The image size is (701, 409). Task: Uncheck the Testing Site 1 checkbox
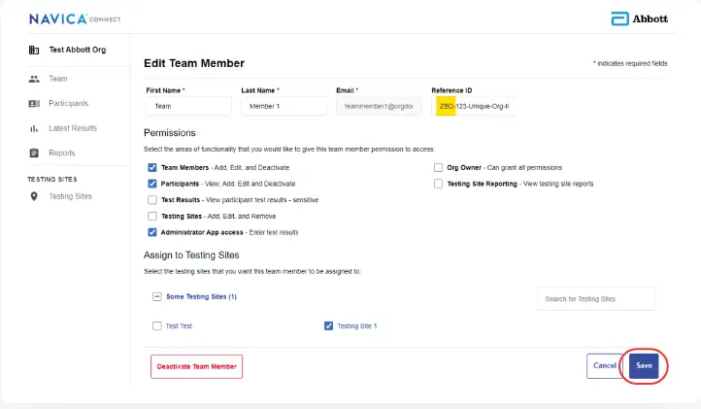[x=328, y=326]
